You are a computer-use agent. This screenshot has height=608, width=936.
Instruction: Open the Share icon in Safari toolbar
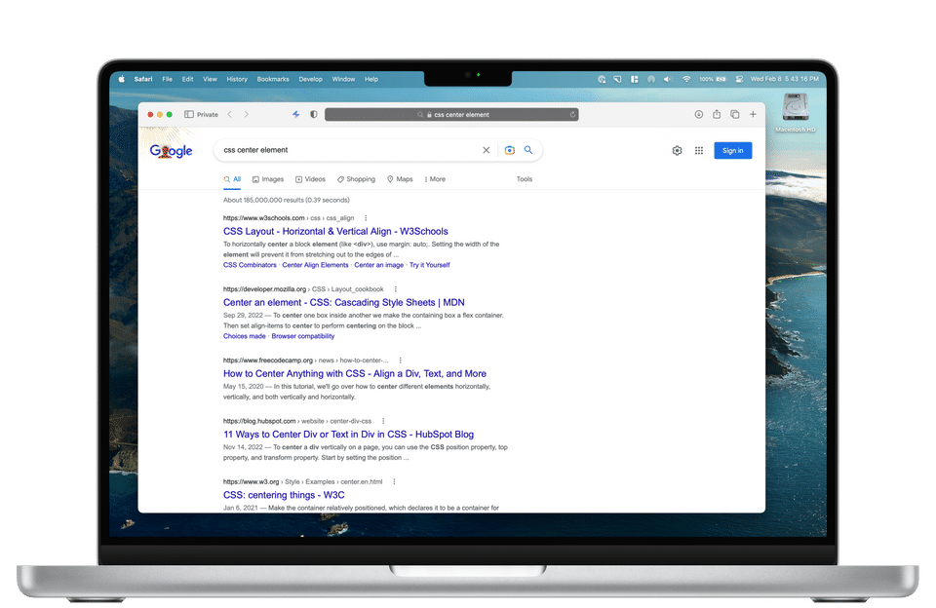point(717,114)
